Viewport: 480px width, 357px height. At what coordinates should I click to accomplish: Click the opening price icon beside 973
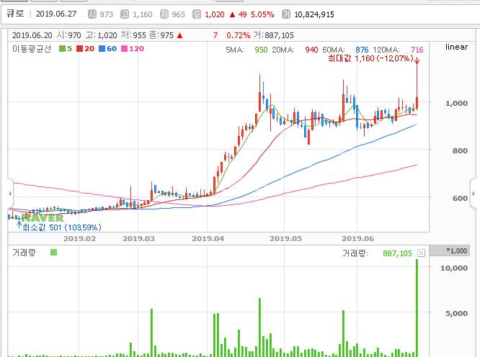point(92,14)
